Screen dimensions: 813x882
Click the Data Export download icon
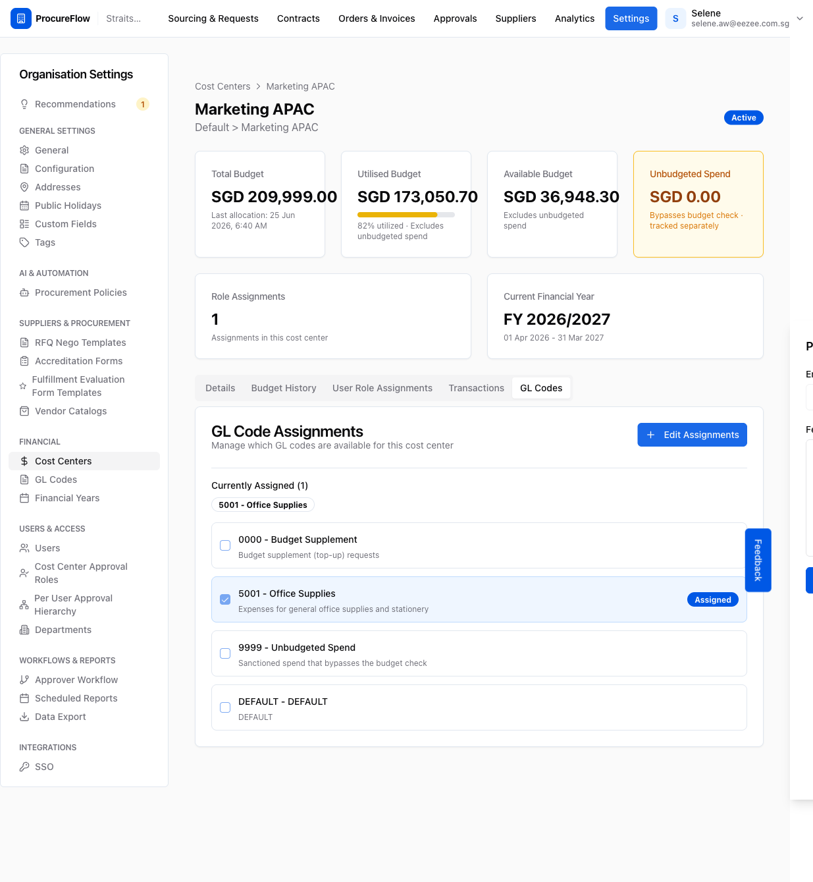(24, 717)
